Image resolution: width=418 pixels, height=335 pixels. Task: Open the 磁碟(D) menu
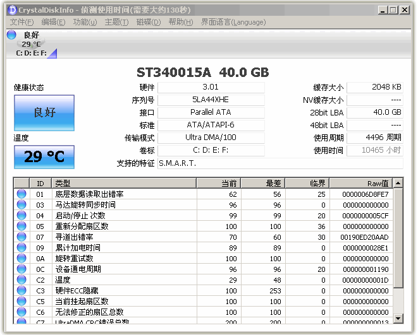pyautogui.click(x=149, y=22)
